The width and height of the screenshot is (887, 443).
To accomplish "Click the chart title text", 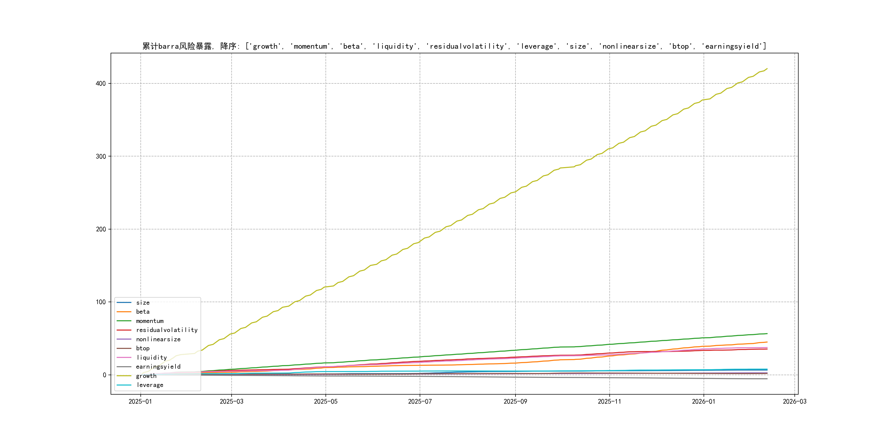I will point(454,46).
